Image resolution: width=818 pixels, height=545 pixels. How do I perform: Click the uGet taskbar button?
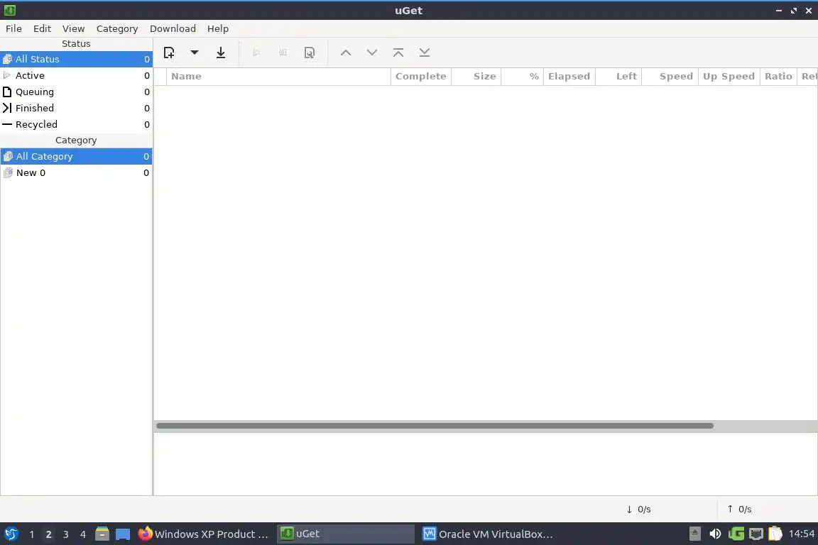click(346, 534)
